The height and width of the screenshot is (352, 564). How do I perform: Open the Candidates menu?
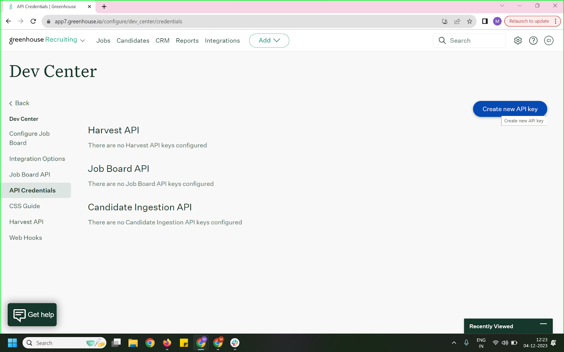click(x=133, y=41)
